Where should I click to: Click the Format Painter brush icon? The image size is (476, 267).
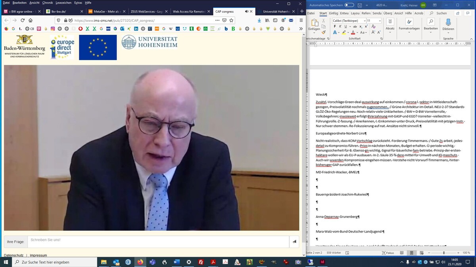coord(324,33)
